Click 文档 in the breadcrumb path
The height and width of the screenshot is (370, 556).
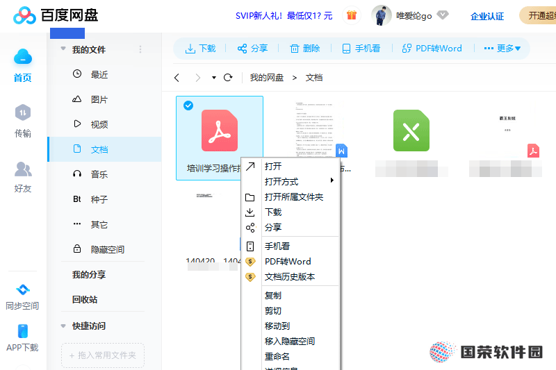click(x=314, y=78)
